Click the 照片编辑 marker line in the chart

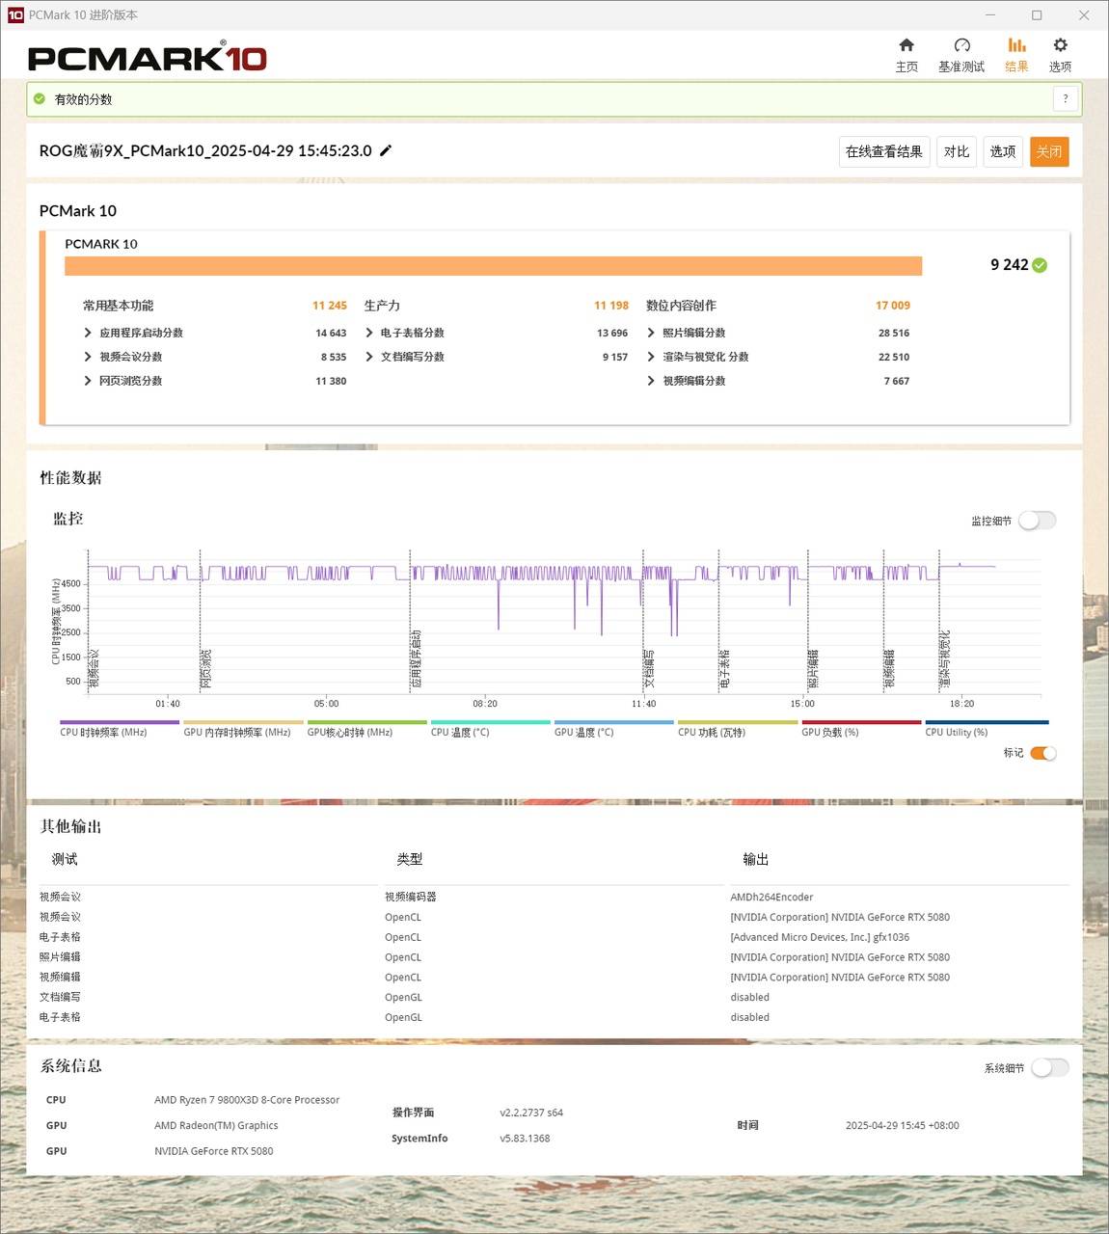point(806,622)
